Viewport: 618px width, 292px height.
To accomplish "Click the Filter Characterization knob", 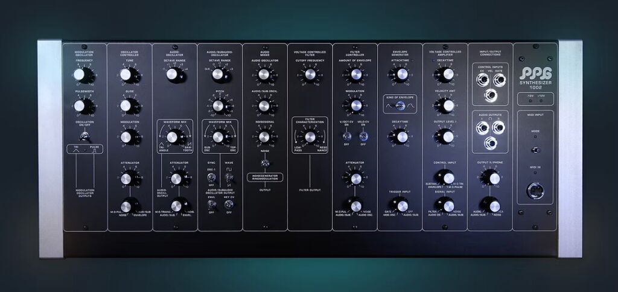I will (x=310, y=137).
